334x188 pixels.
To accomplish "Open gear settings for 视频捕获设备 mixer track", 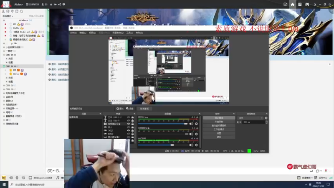I will tap(196, 134).
